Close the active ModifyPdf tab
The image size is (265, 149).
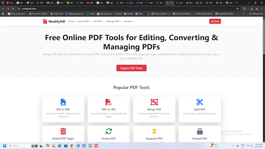pyautogui.click(x=172, y=3)
